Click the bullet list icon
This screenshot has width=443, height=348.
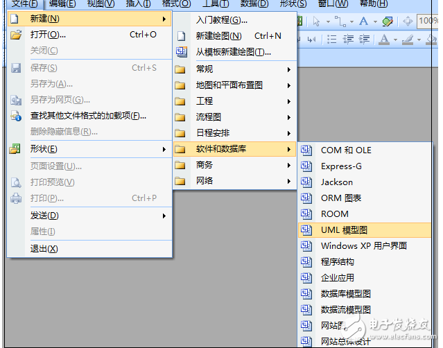tap(333, 38)
